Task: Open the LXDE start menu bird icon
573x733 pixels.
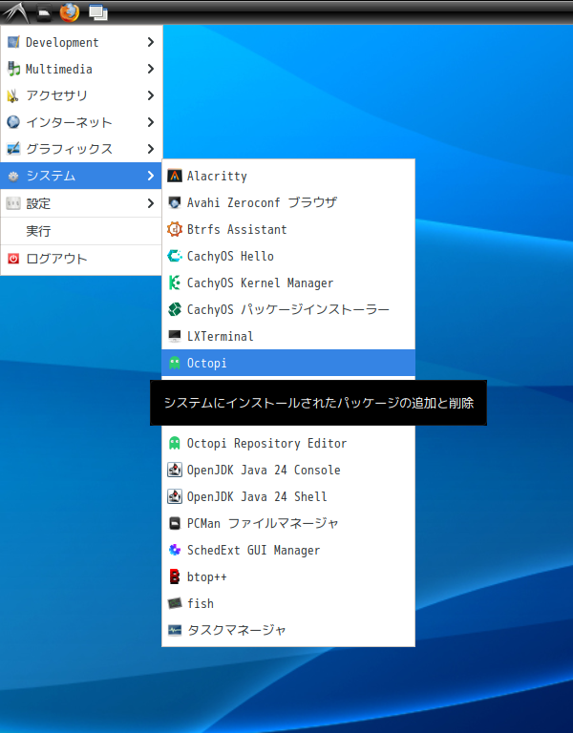Action: pos(16,12)
